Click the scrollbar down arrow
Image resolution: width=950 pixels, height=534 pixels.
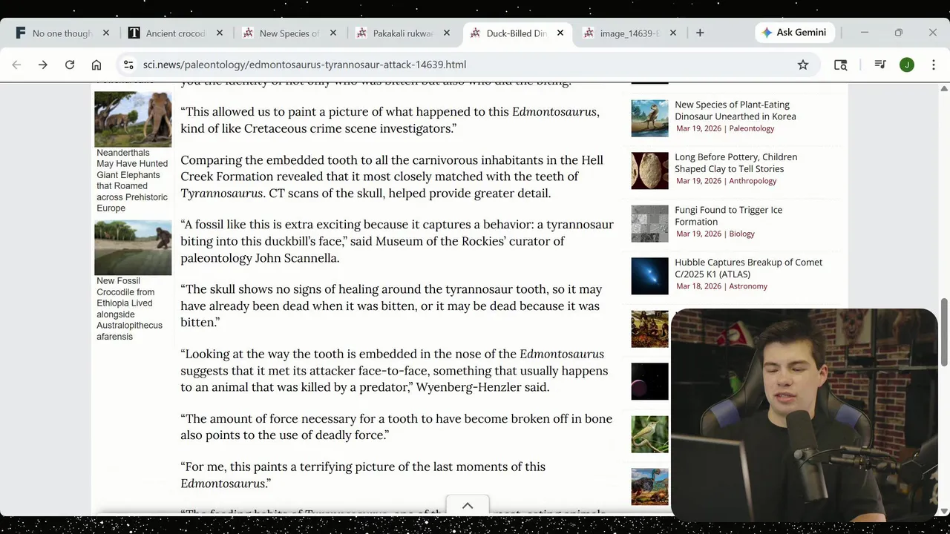tap(944, 510)
